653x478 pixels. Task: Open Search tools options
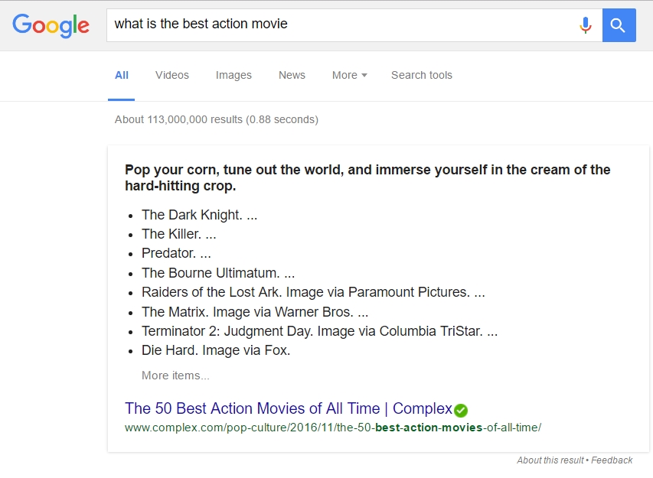click(422, 75)
